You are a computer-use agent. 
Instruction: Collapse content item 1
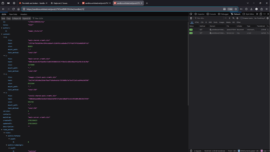(x=4, y=56)
